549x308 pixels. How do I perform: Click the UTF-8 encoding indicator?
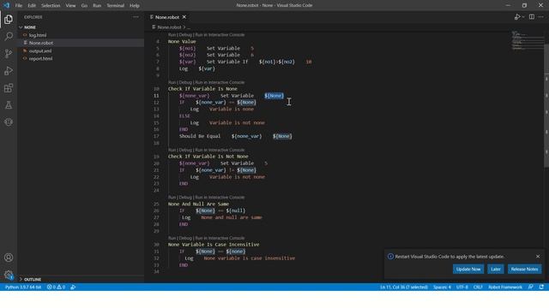click(462, 287)
